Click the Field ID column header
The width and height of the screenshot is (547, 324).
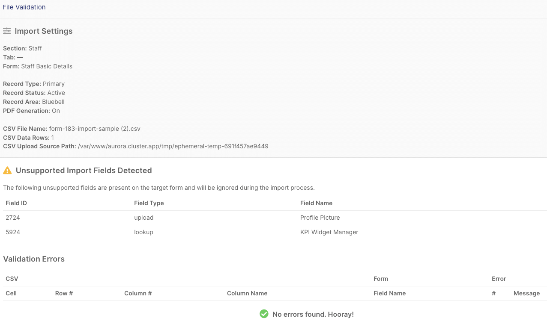(16, 203)
